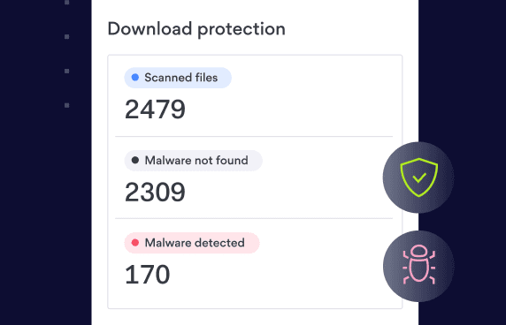Click the green shield checkmark icon
The image size is (506, 325).
pyautogui.click(x=419, y=178)
